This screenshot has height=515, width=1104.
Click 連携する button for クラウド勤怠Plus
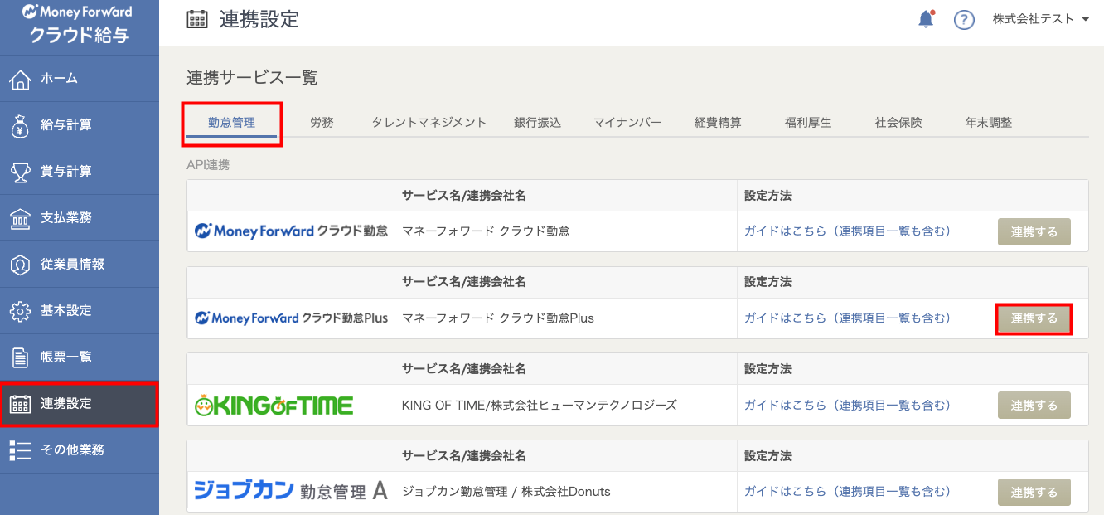pos(1034,318)
